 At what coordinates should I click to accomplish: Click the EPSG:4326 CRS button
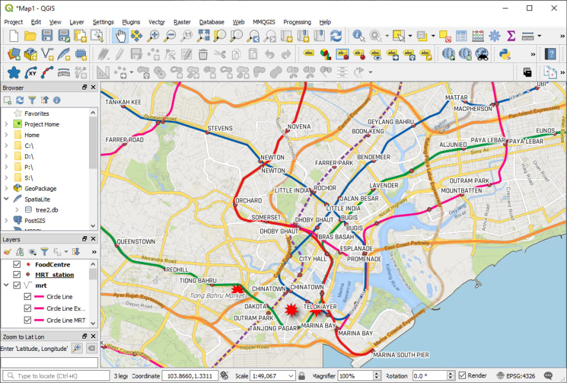[516, 376]
